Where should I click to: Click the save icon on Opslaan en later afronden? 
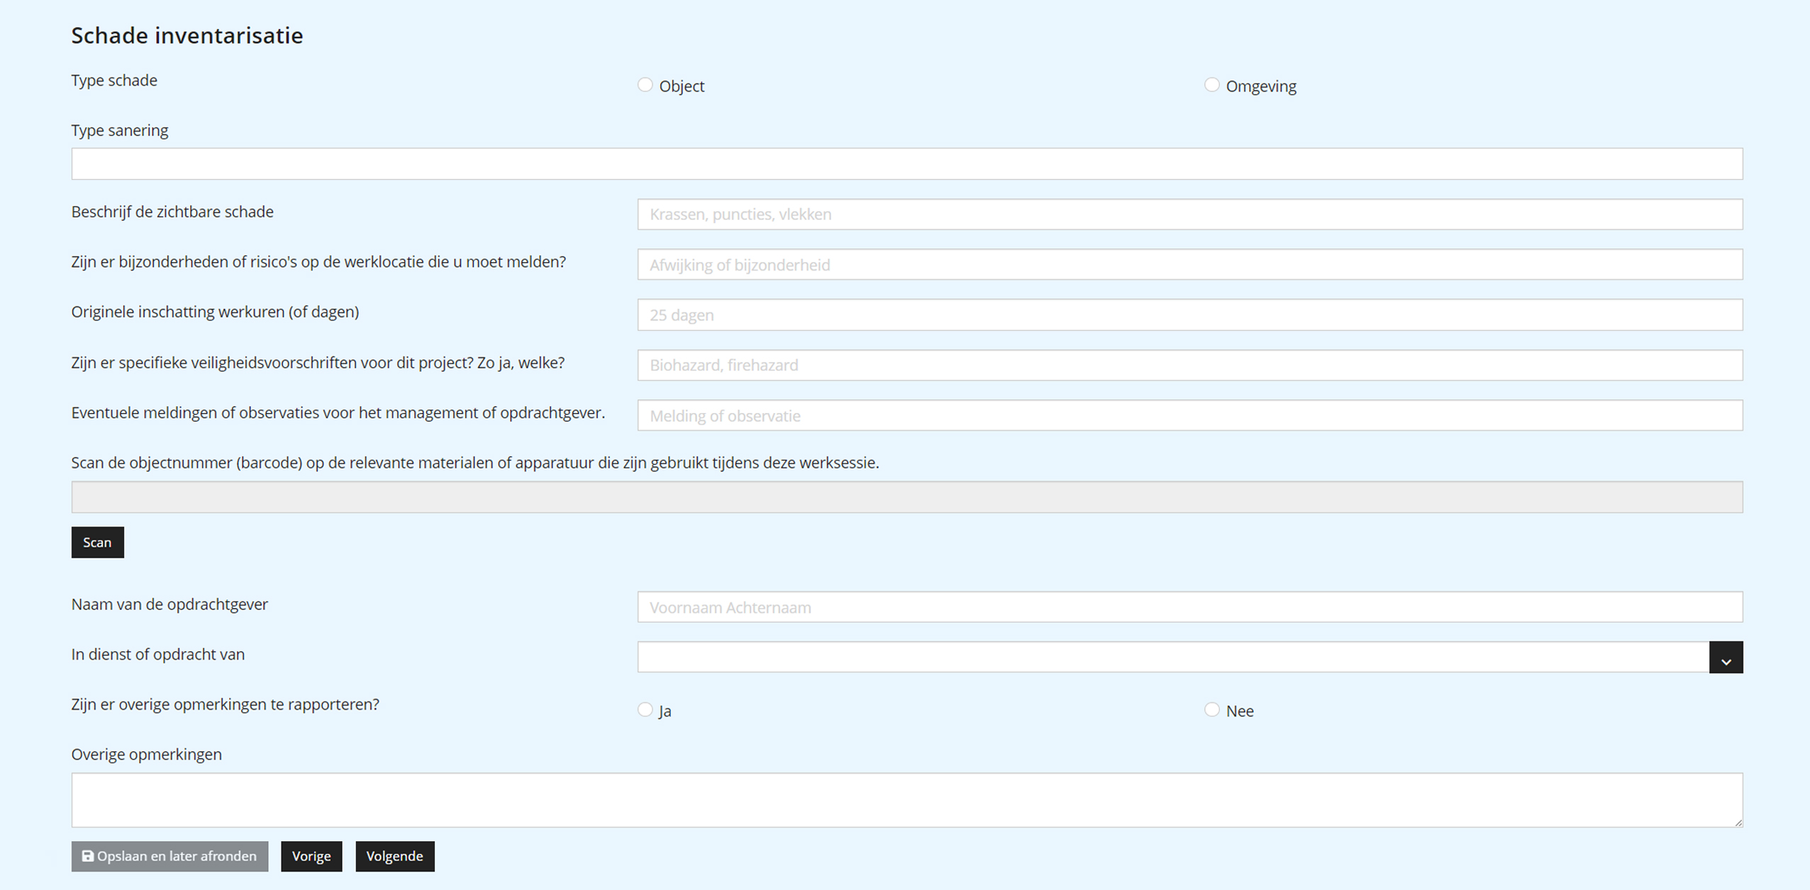point(87,856)
